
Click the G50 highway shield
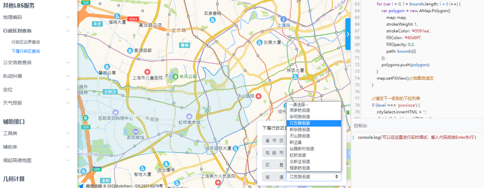(x=97, y=169)
